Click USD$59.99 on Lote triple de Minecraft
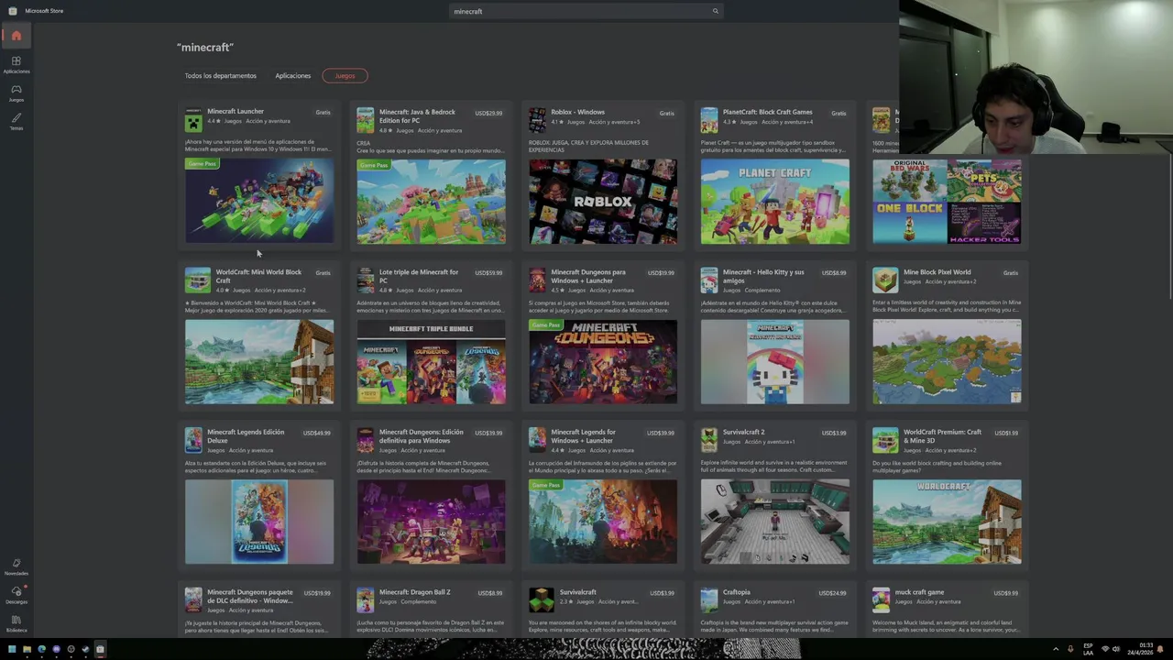This screenshot has height=660, width=1173. click(x=488, y=272)
